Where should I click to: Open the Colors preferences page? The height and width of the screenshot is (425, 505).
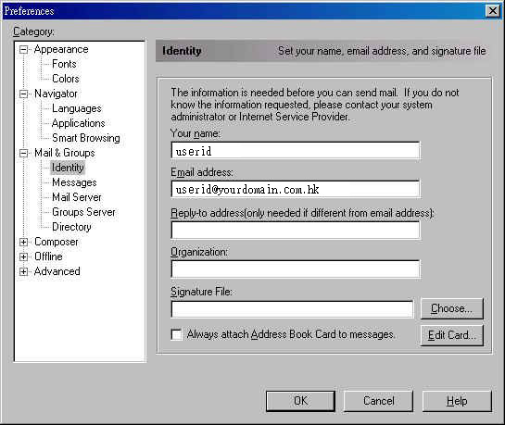click(x=66, y=79)
